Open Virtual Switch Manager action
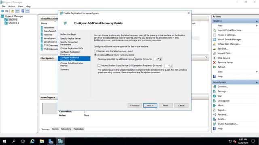This screenshot has height=145, width=259. point(230,39)
